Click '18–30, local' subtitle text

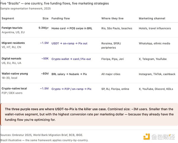9,78
